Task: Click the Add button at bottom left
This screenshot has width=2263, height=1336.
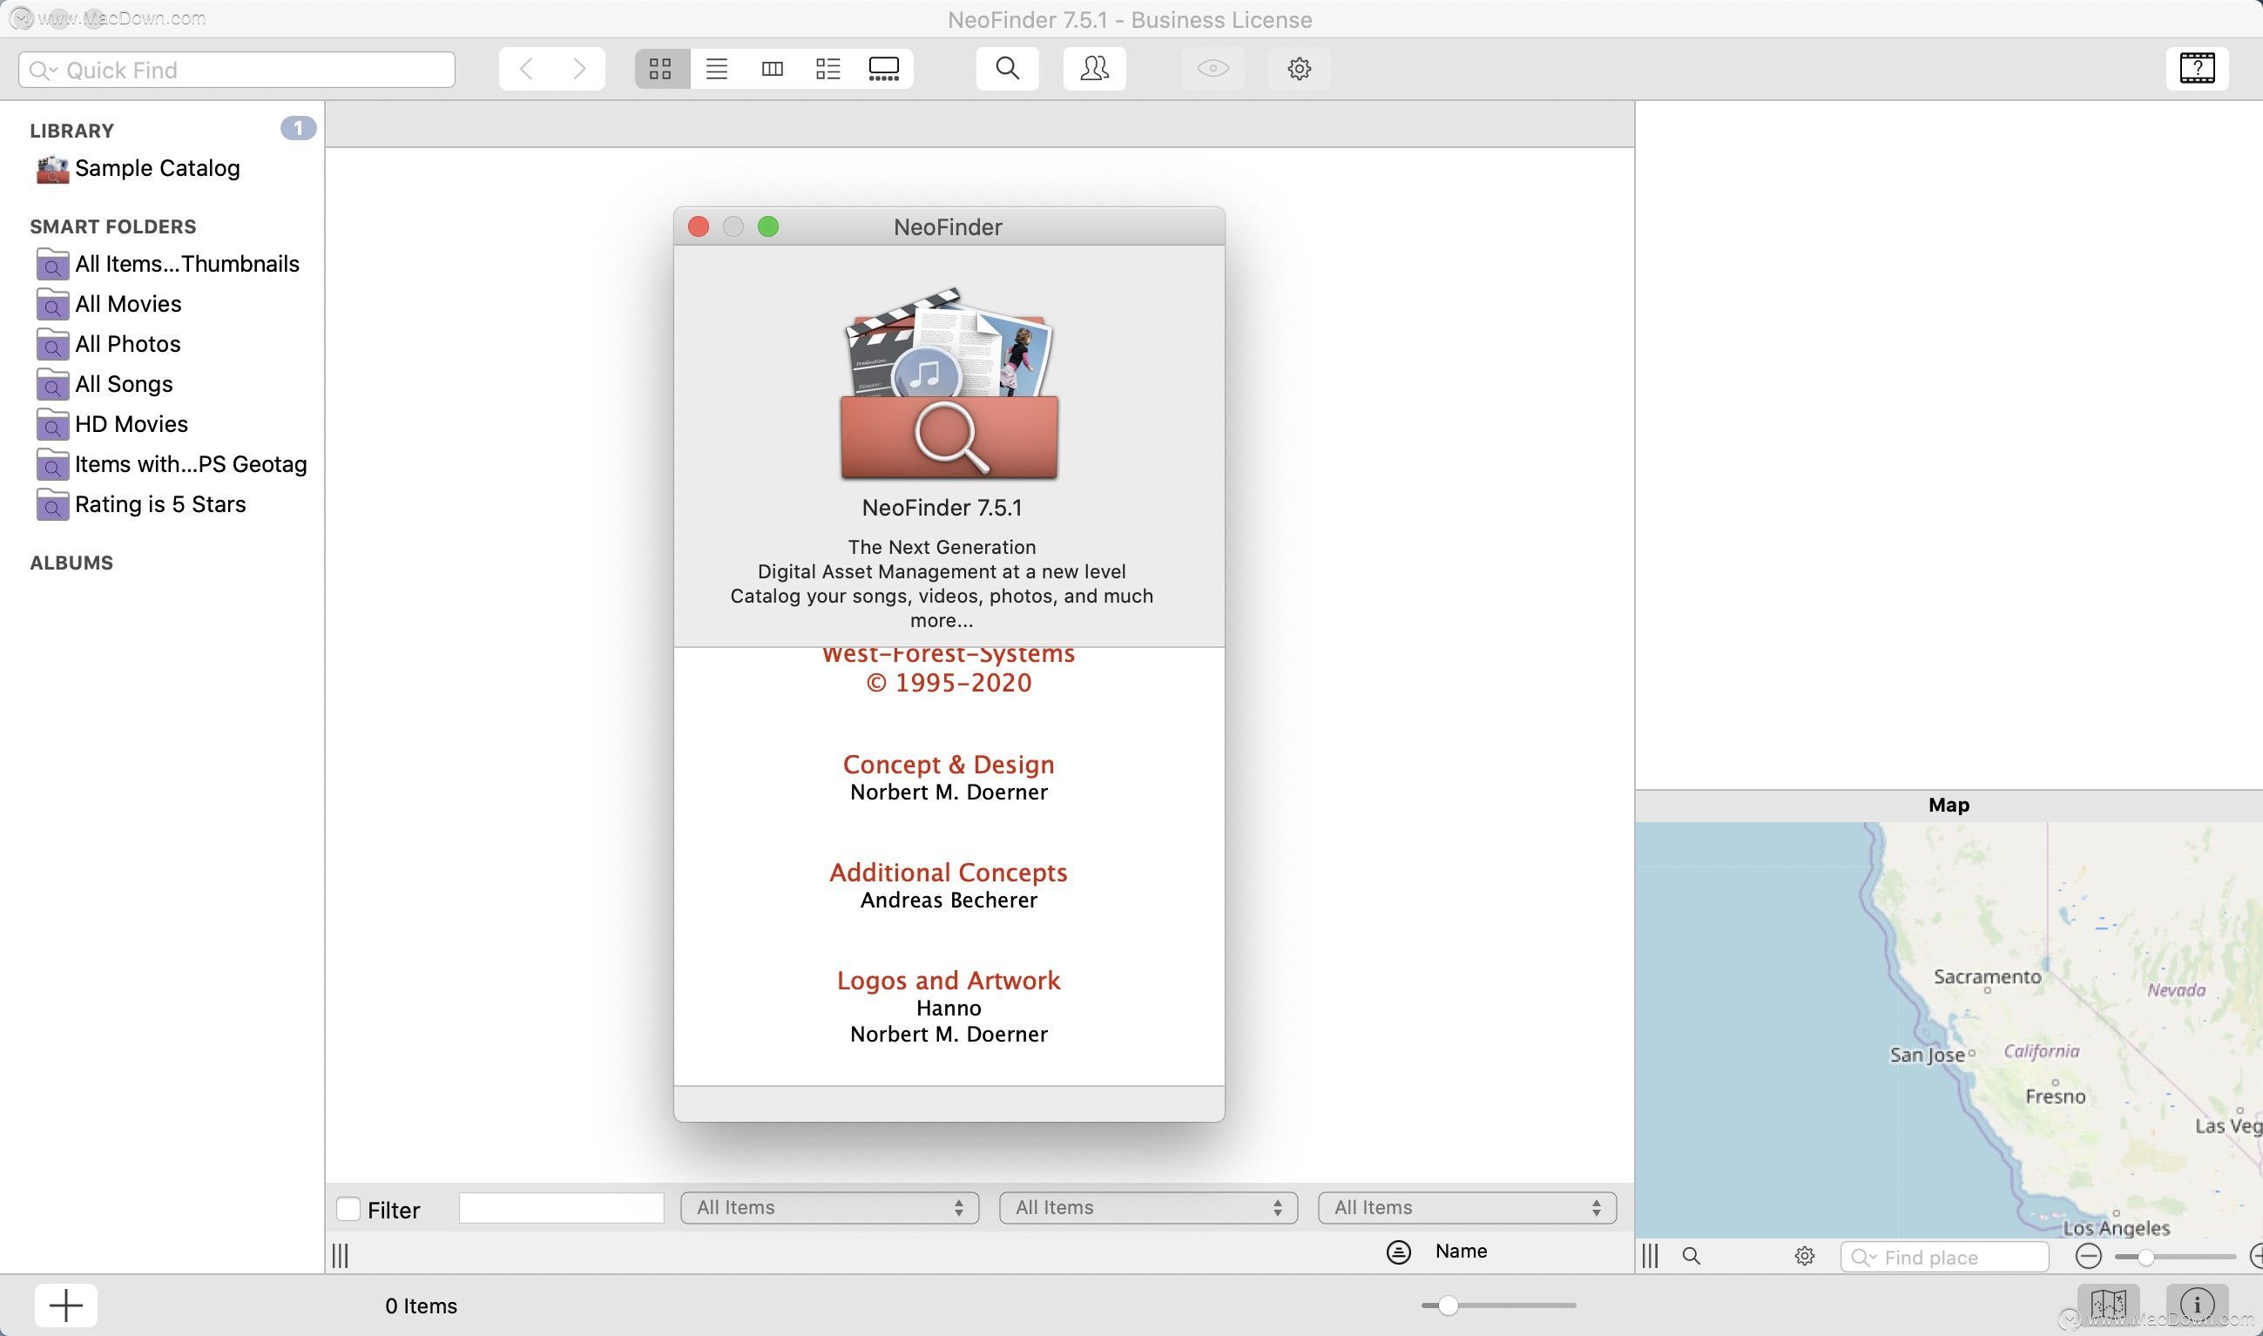Action: 64,1306
